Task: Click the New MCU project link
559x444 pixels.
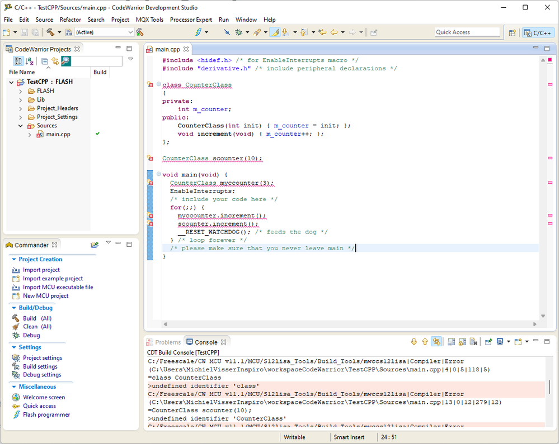Action: (x=45, y=295)
